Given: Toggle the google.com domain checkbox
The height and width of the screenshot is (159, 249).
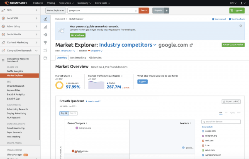Looking at the screenshot, I should click(203, 131).
